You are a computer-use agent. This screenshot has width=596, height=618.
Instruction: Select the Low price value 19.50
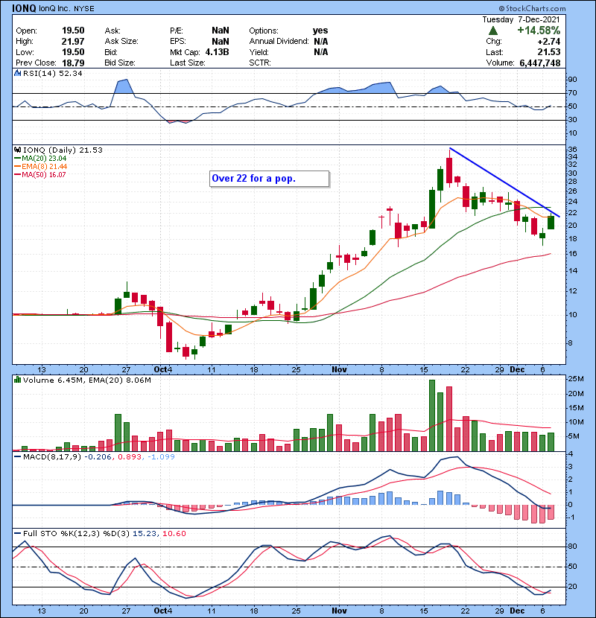73,52
